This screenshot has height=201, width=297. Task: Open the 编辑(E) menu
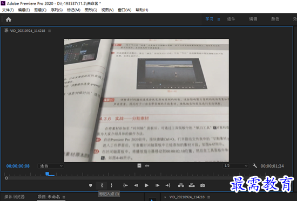click(24, 10)
